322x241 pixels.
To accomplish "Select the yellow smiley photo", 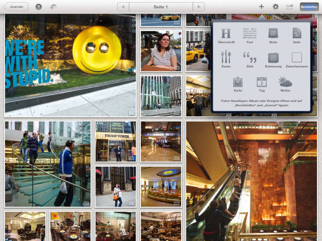I will (71, 65).
